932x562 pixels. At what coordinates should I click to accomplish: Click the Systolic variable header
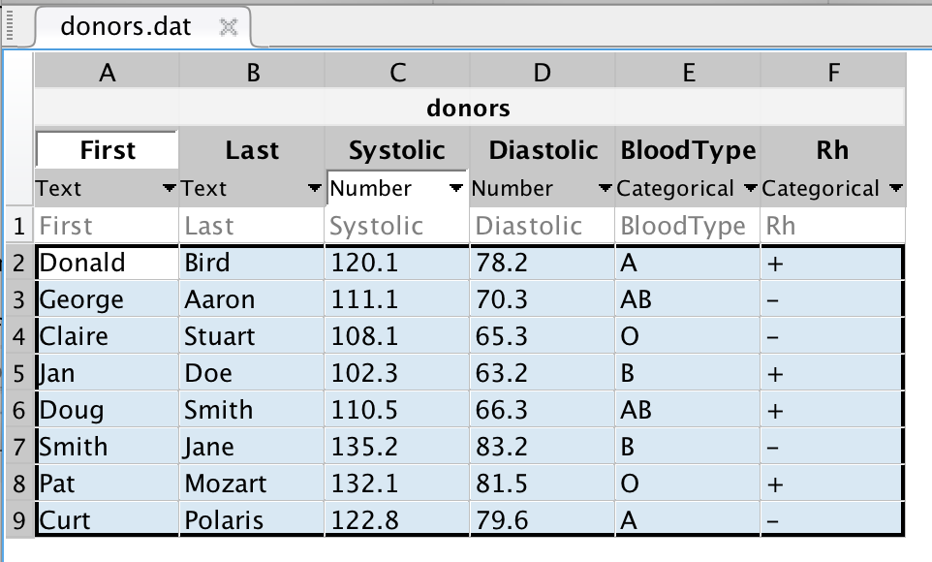pos(396,149)
